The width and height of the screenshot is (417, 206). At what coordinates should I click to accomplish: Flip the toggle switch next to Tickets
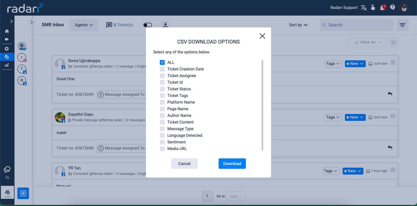[x=147, y=25]
